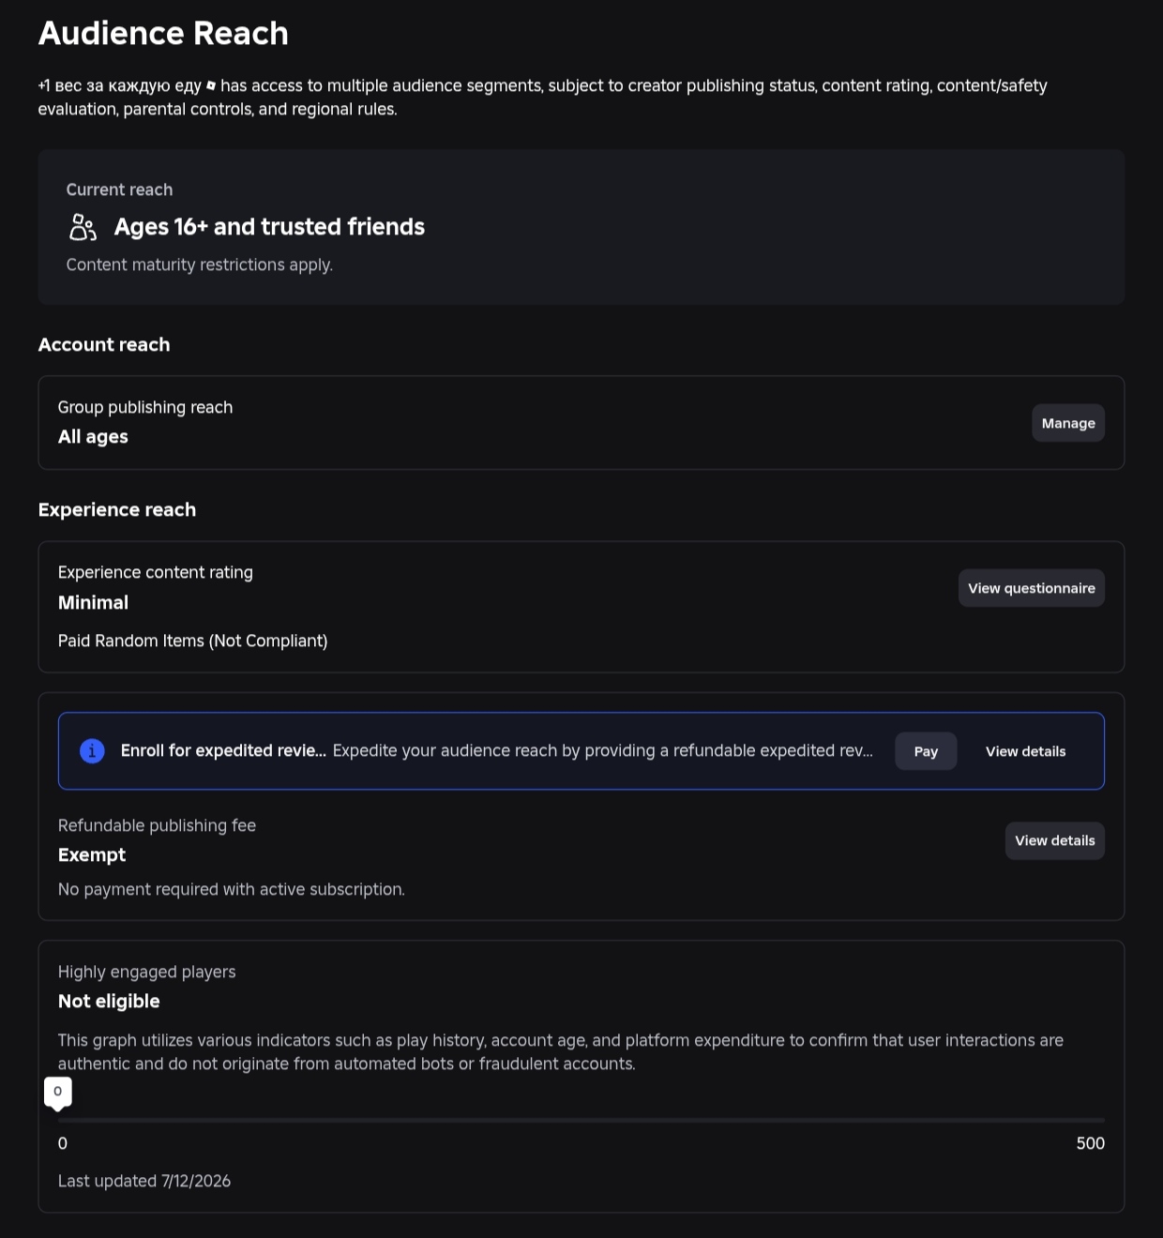This screenshot has height=1238, width=1163.
Task: Click the blue info icon in the banner
Action: click(92, 751)
